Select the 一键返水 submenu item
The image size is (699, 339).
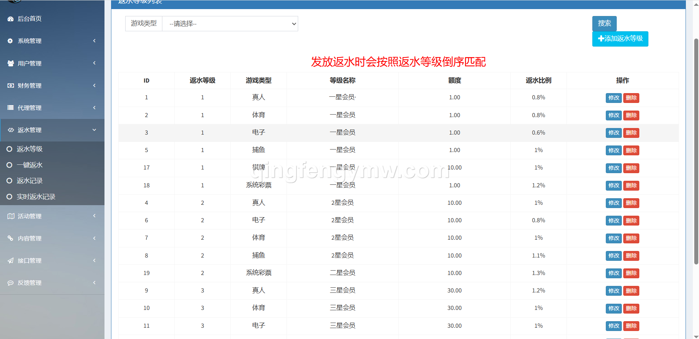coord(29,165)
